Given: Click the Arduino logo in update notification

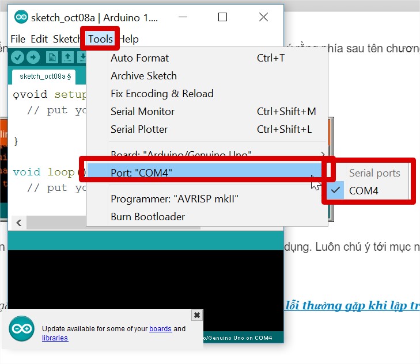Looking at the screenshot, I should [22, 328].
